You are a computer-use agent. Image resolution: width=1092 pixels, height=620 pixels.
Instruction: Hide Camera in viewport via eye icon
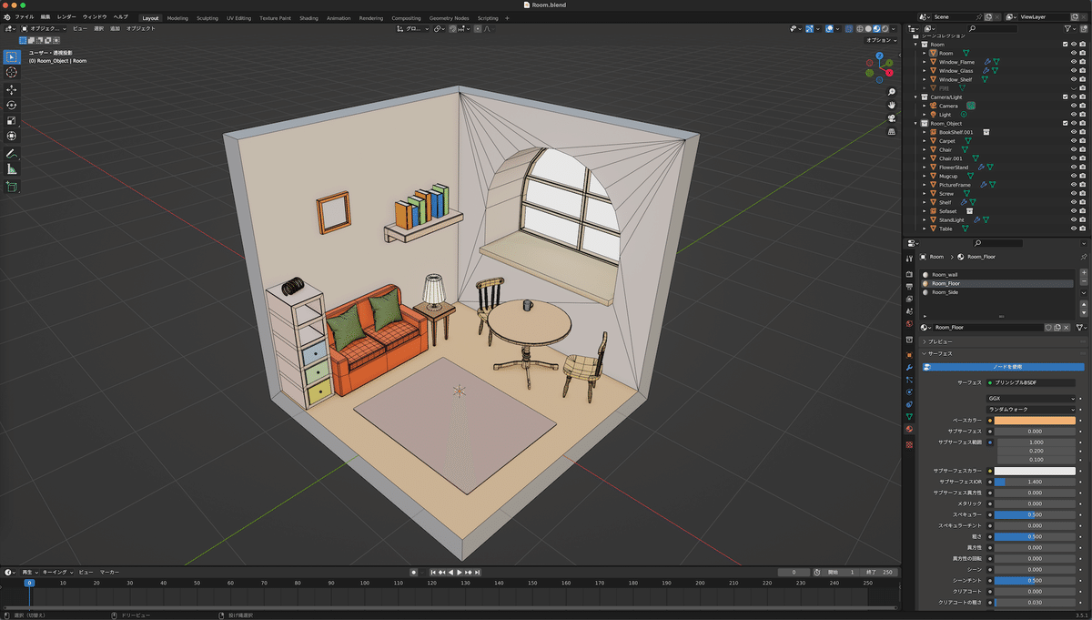[1074, 106]
